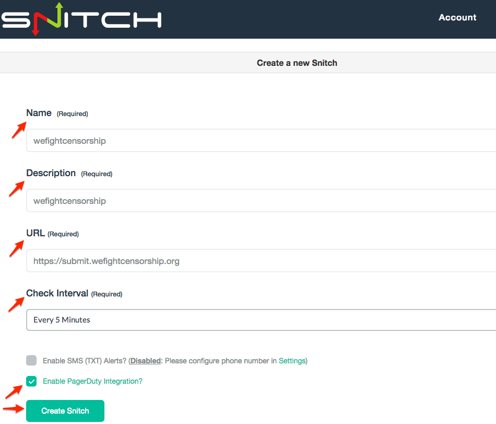The height and width of the screenshot is (424, 496).
Task: Click the Description field label
Action: point(51,173)
